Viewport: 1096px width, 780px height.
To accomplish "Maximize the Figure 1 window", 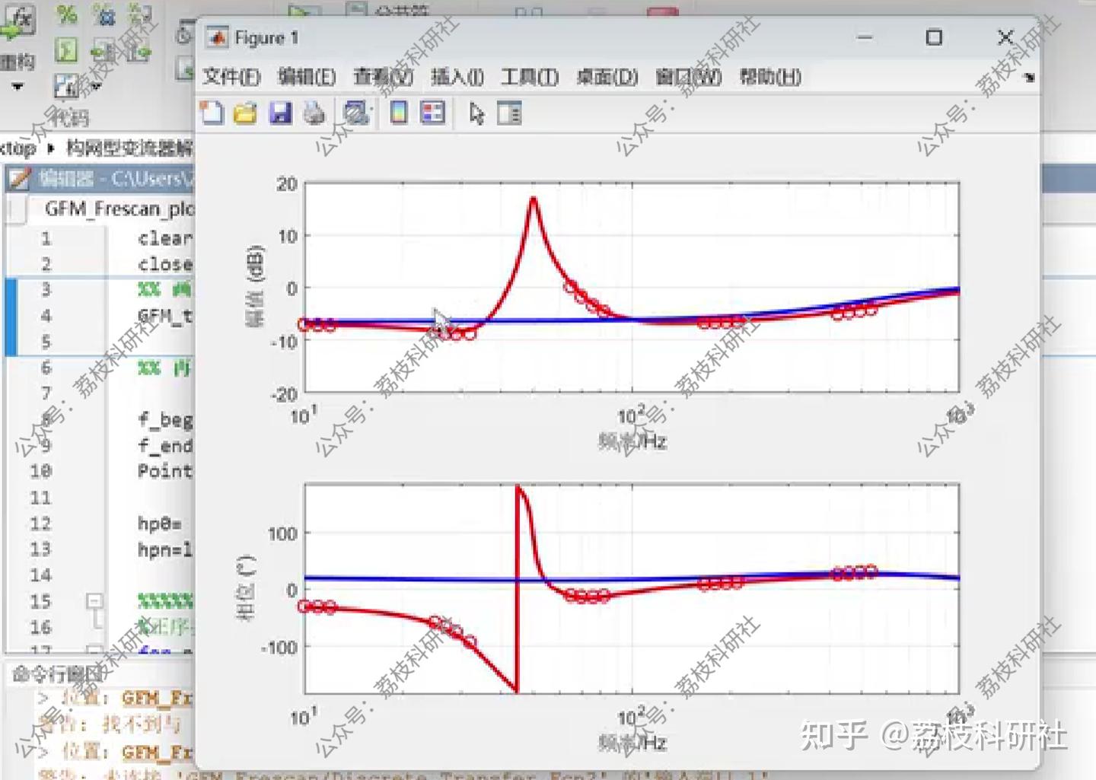I will pyautogui.click(x=934, y=37).
